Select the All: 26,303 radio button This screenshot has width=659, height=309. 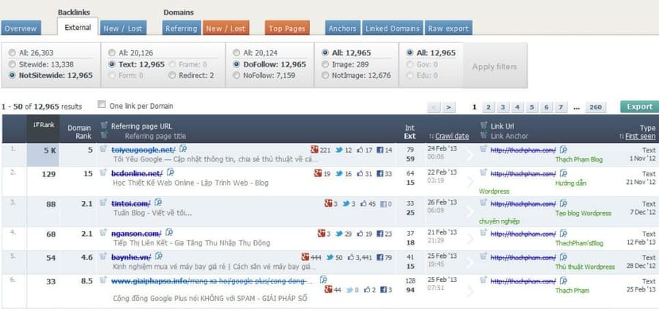coord(12,53)
